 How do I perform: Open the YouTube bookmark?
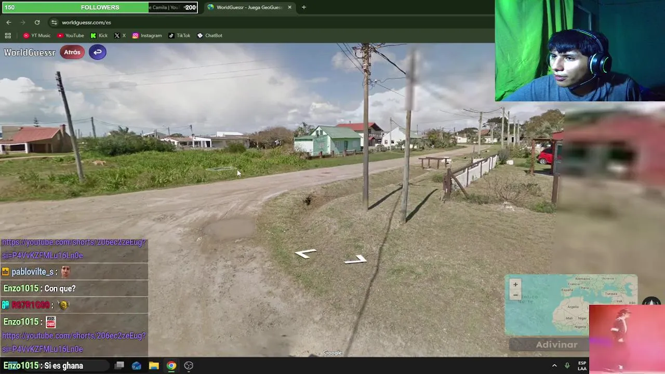pos(71,35)
